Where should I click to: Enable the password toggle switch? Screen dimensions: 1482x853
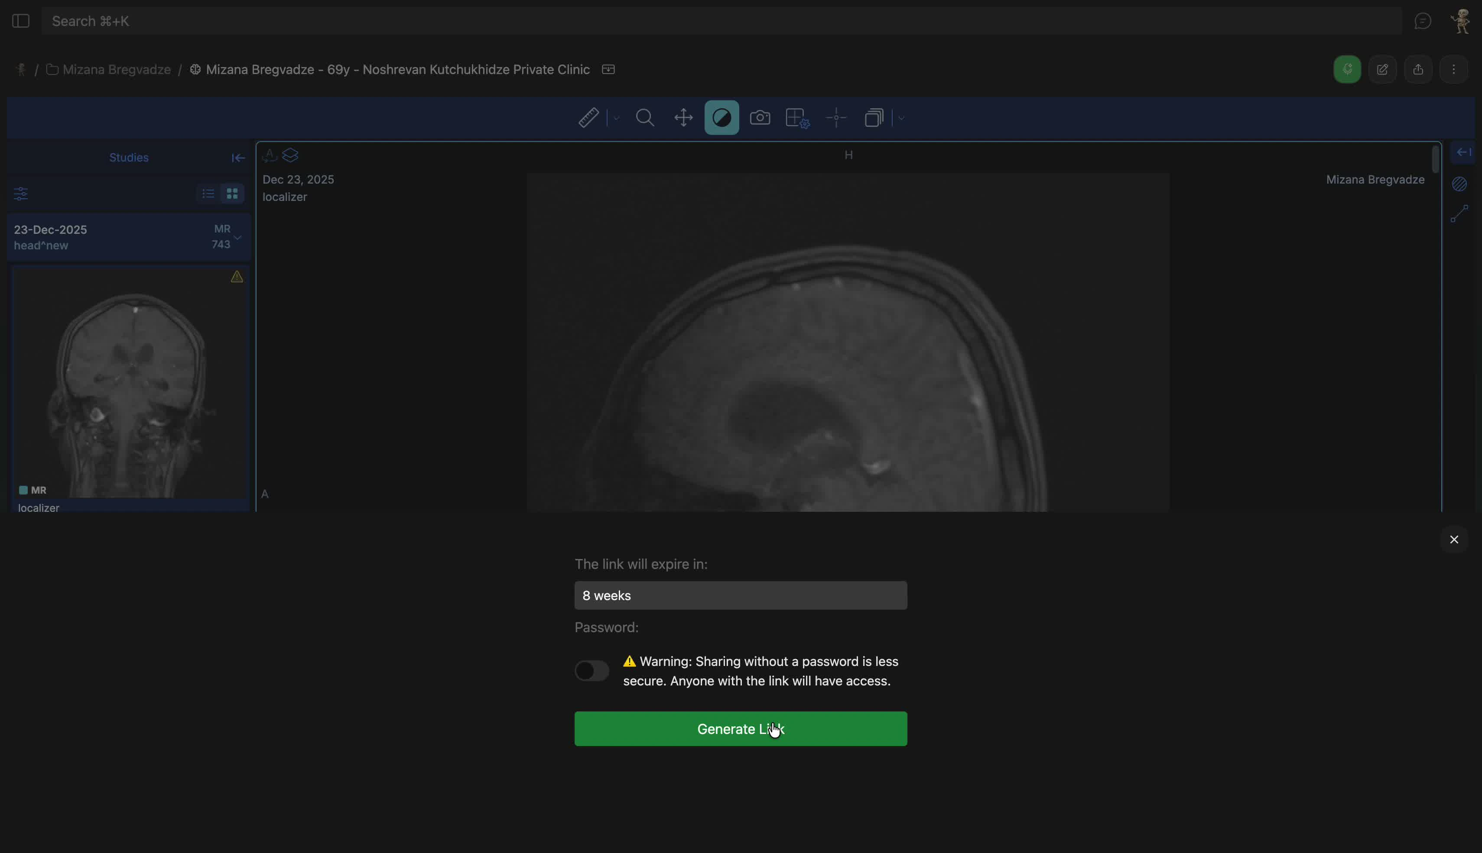[591, 671]
